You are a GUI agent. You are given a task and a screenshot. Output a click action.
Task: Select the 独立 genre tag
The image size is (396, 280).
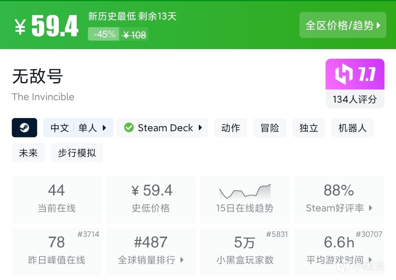309,127
